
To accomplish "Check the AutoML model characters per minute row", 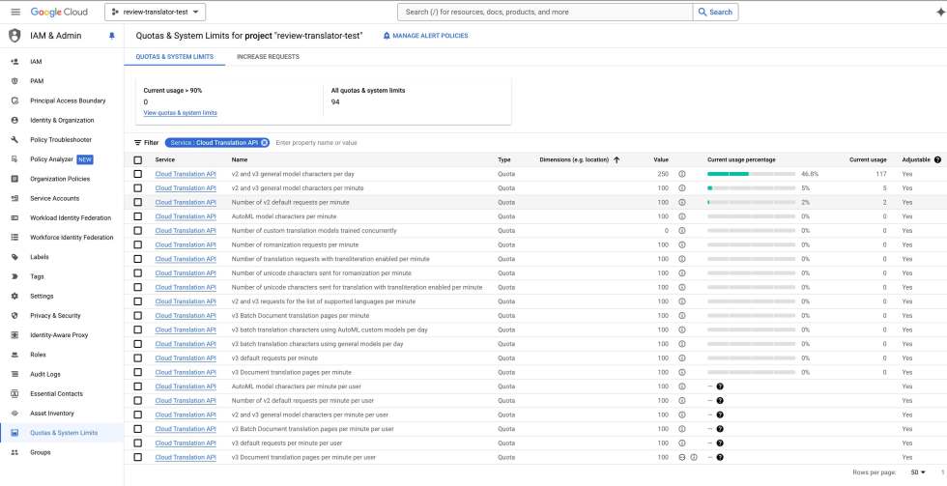I will point(138,216).
